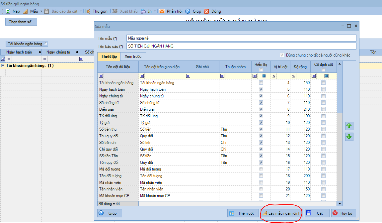382x223 pixels.
Task: Check Hiển thị for Tên nhân viên row
Action: click(x=261, y=189)
